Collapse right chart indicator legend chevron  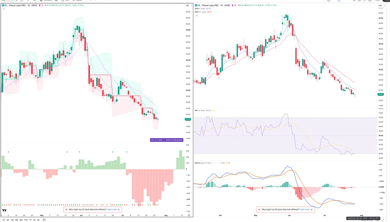[196, 16]
